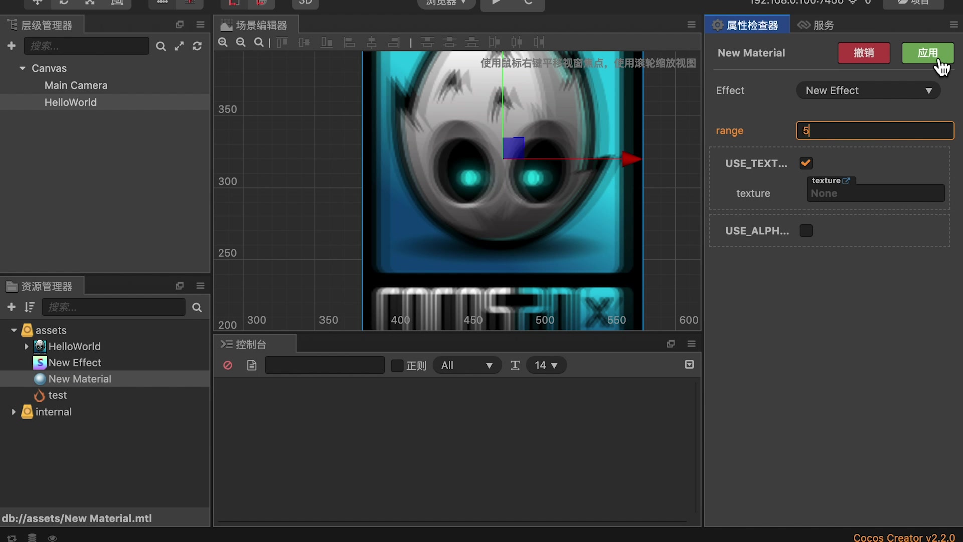The height and width of the screenshot is (542, 963).
Task: Zoom in on the scene editor
Action: click(223, 42)
